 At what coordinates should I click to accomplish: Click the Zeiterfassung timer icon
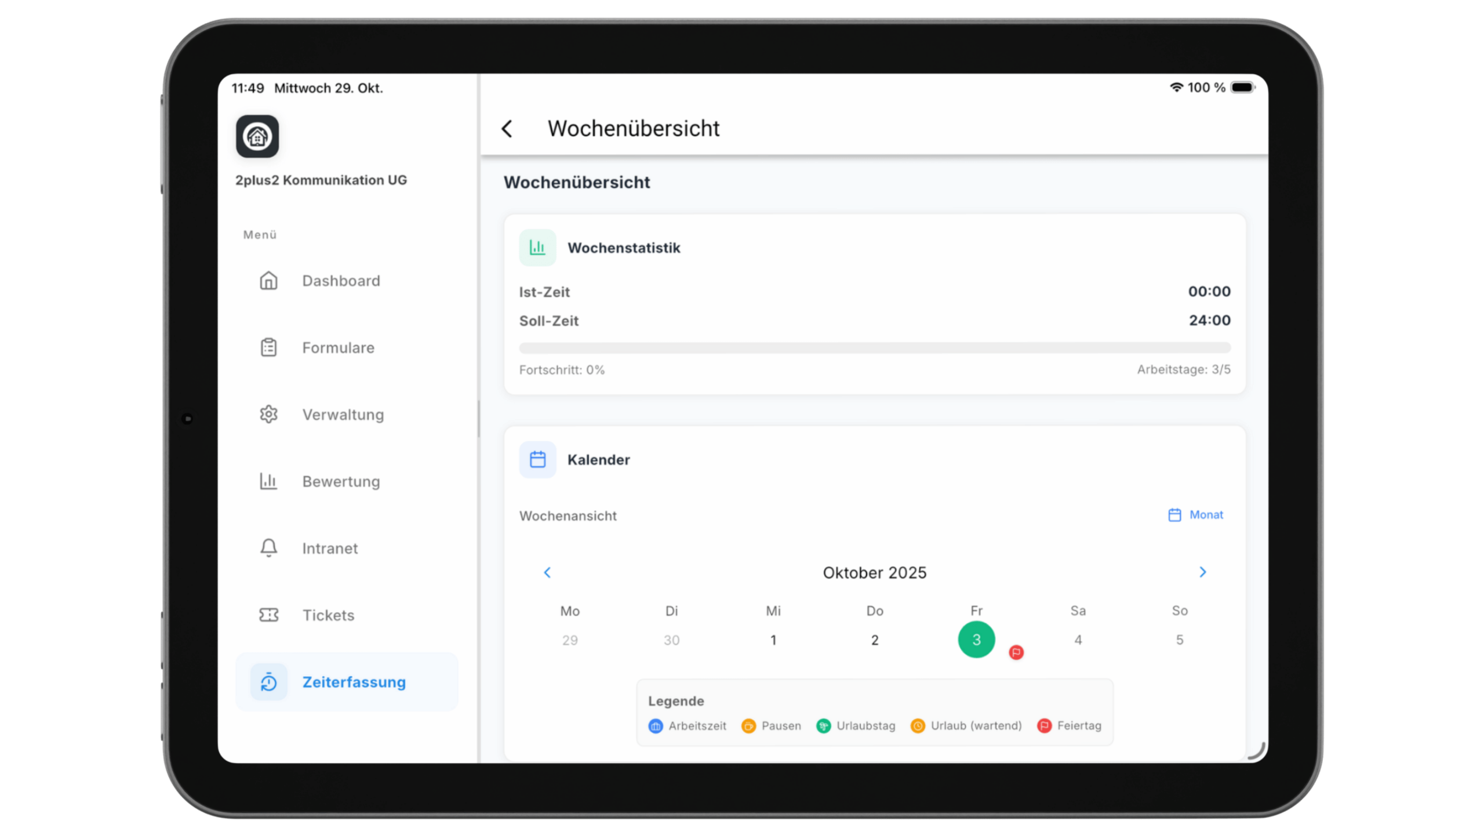coord(268,682)
